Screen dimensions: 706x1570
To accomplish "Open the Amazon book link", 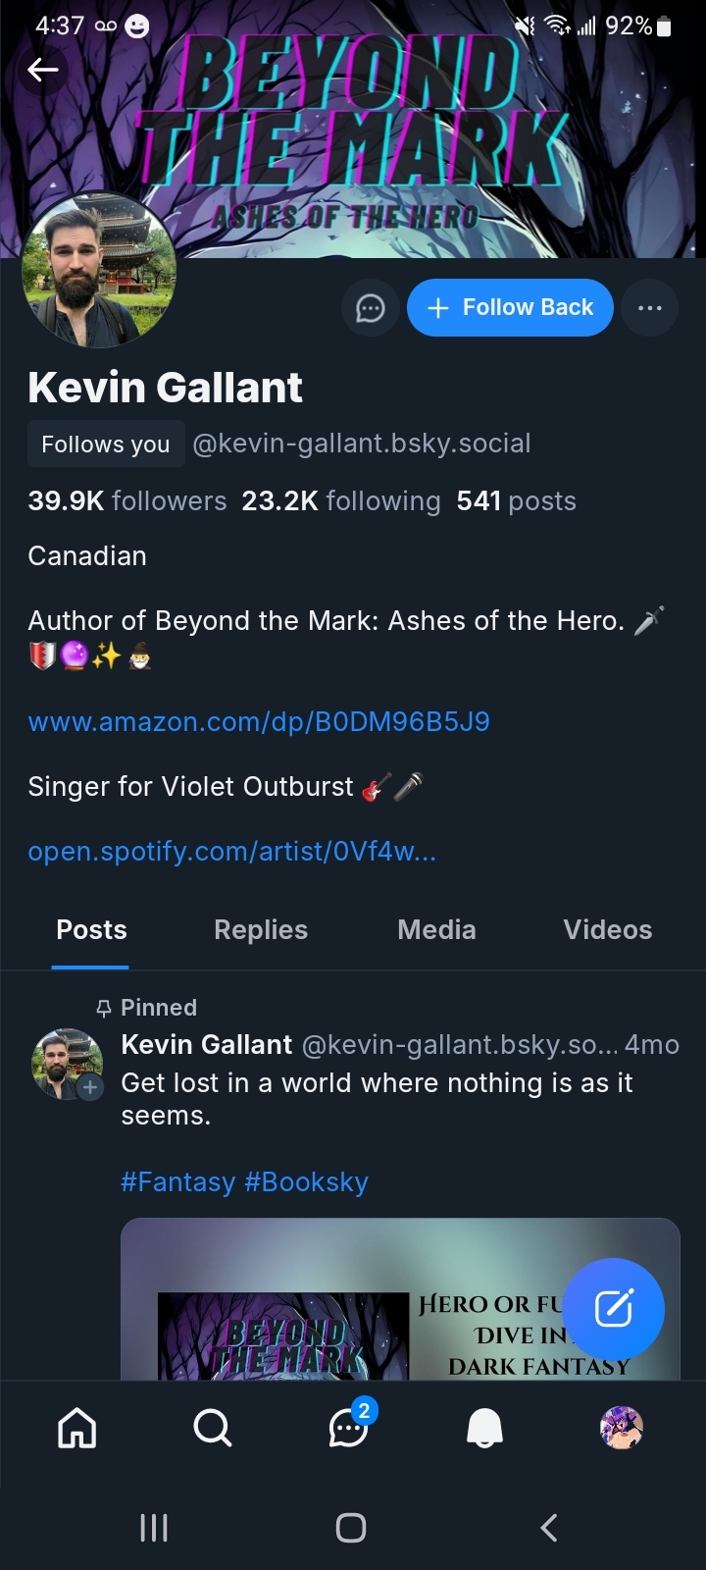I will (x=259, y=722).
